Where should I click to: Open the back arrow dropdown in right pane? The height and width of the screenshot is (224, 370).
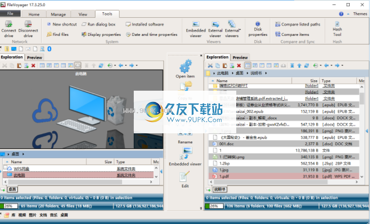pyautogui.click(x=331, y=66)
